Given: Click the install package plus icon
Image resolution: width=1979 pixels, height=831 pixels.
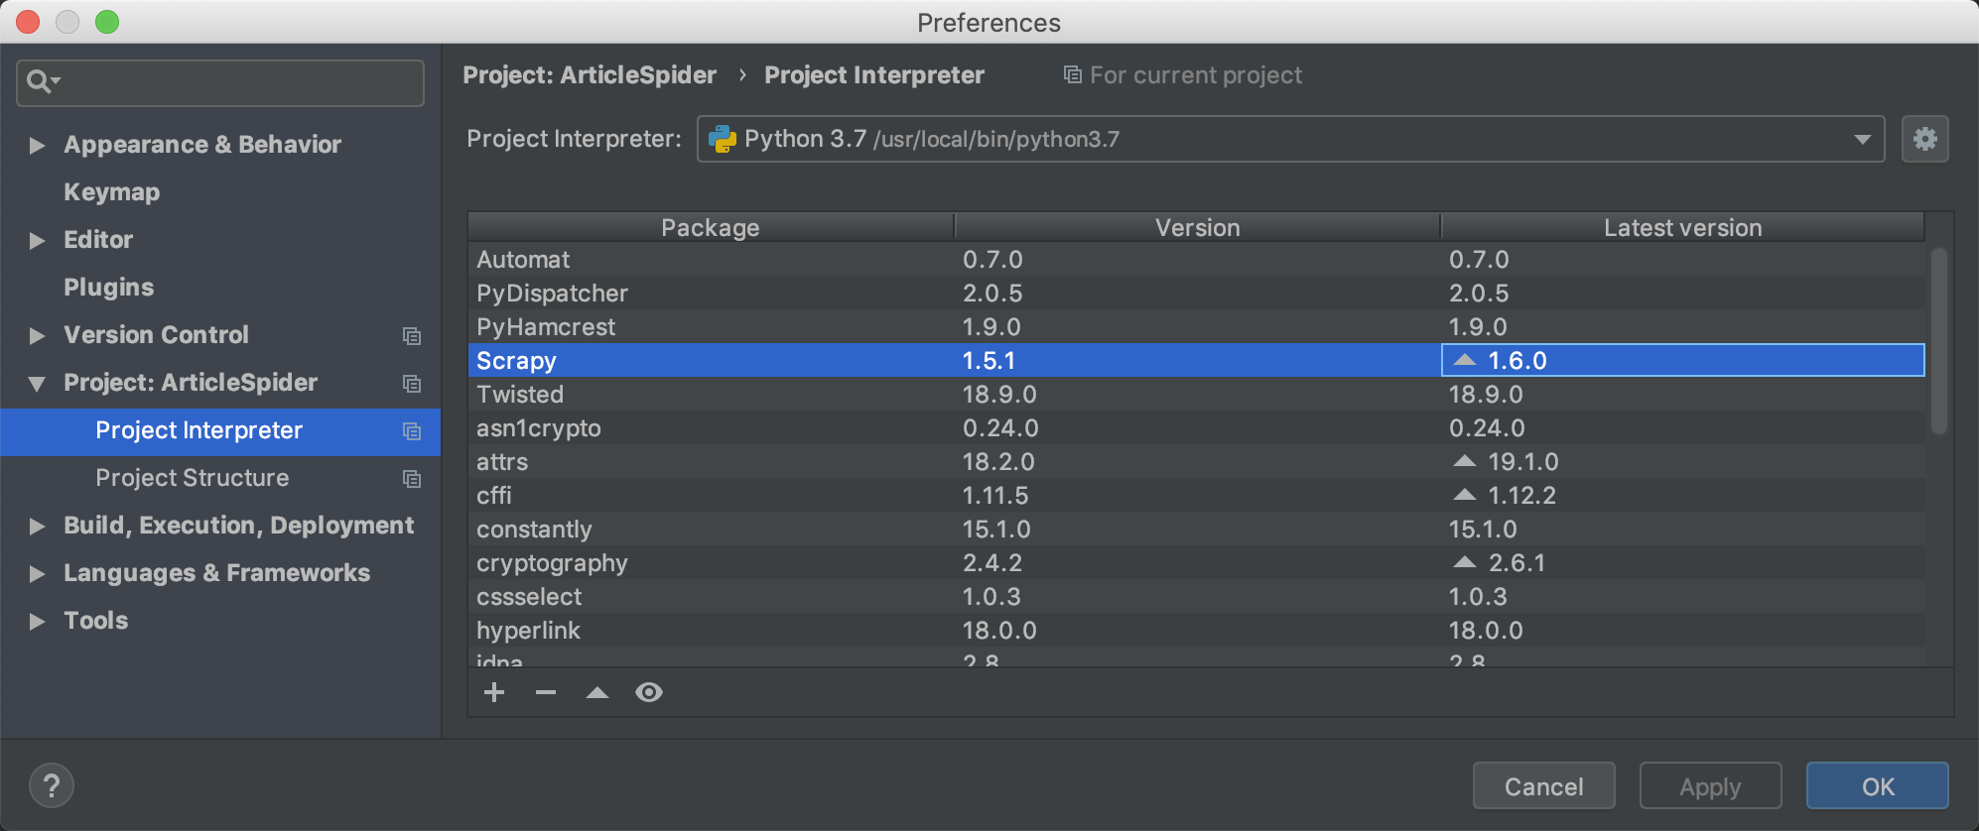Looking at the screenshot, I should coord(494,692).
